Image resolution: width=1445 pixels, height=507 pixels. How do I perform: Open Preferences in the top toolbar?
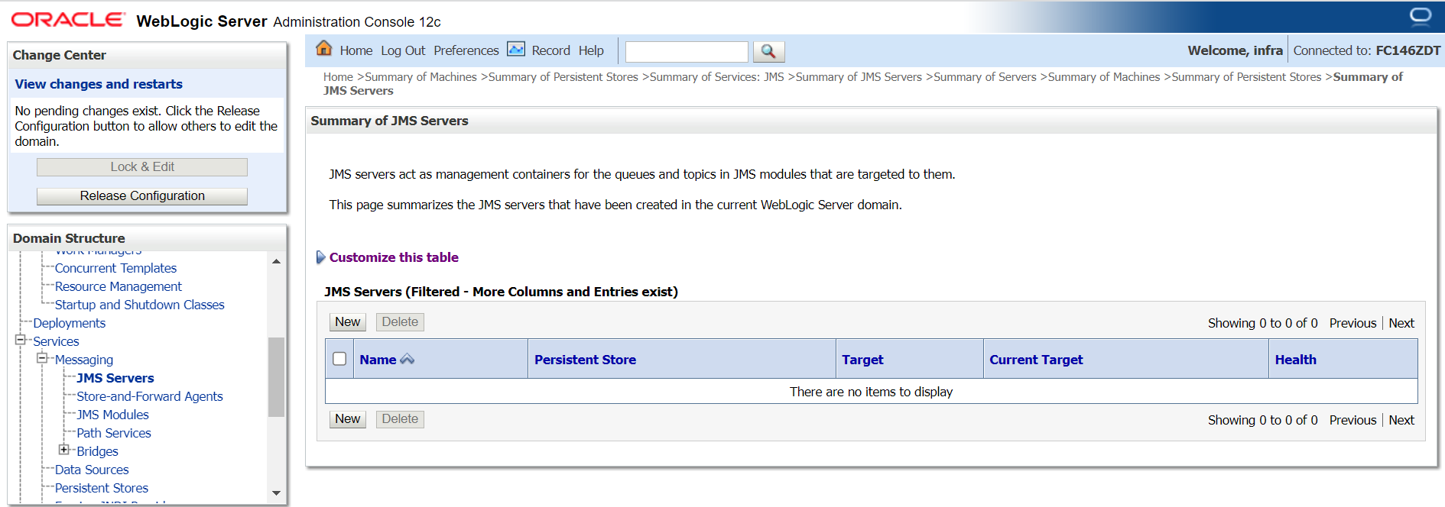[x=466, y=50]
